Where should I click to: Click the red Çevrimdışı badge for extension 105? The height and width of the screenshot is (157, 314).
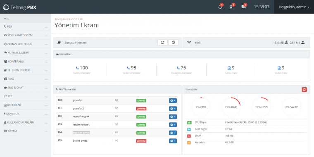pyautogui.click(x=141, y=141)
